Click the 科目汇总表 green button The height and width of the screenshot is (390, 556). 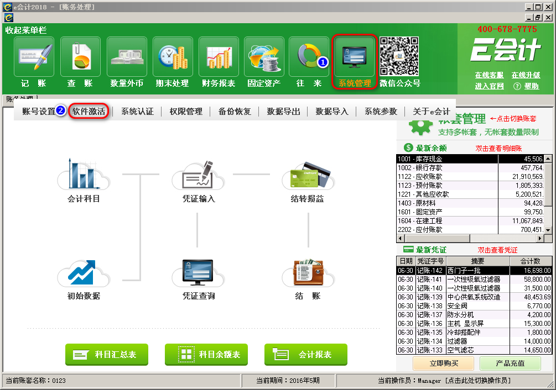(x=107, y=354)
